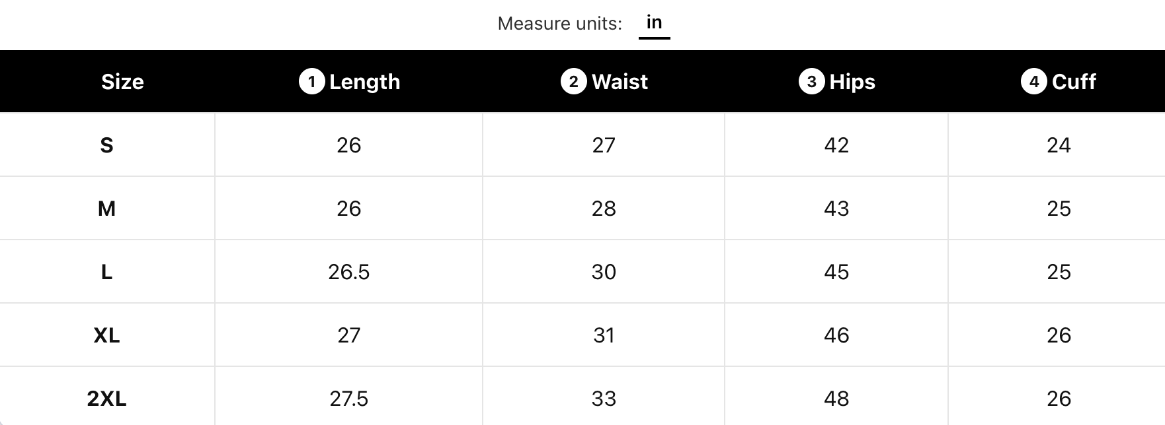Click the Length column header text
The image size is (1165, 425).
364,82
